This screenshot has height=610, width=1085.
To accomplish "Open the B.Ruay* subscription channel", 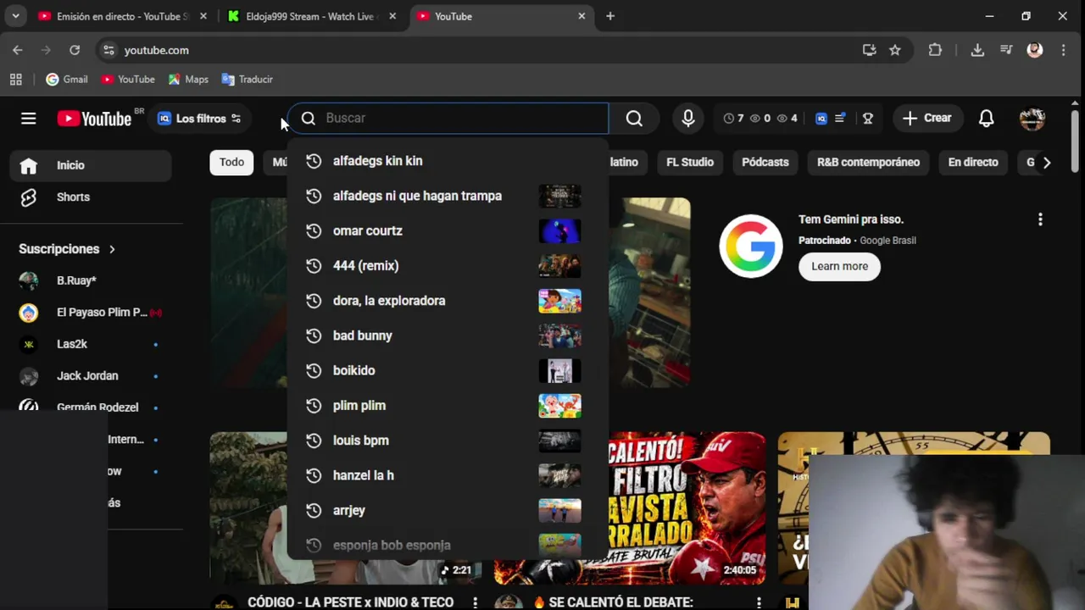I will coord(91,280).
